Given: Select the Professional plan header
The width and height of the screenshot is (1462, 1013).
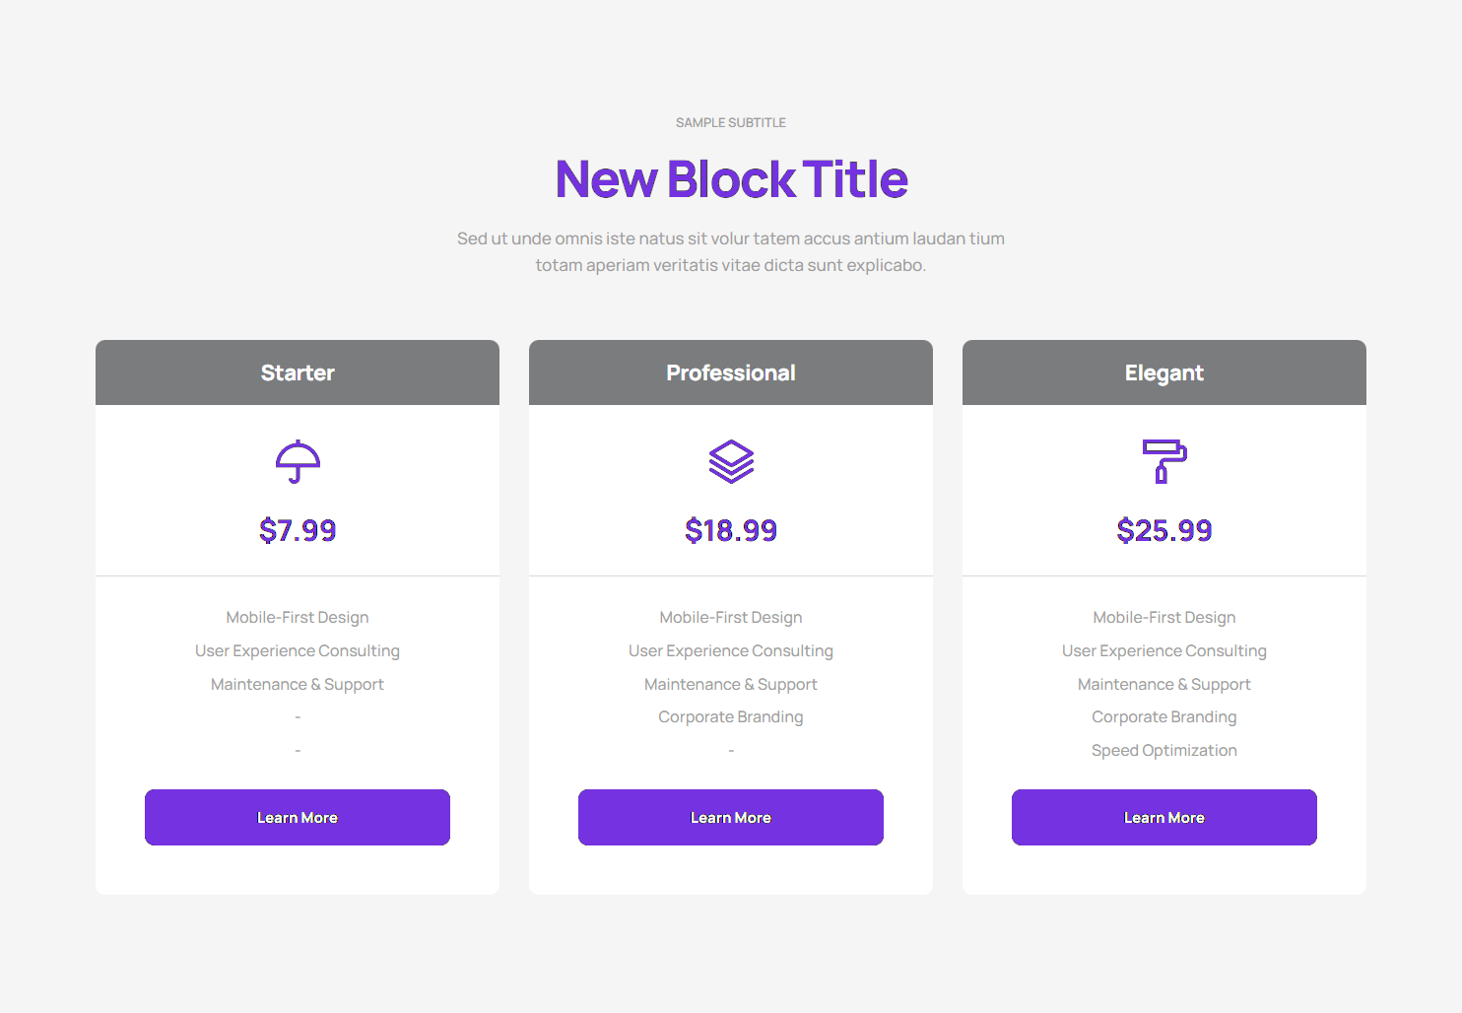Looking at the screenshot, I should 730,372.
